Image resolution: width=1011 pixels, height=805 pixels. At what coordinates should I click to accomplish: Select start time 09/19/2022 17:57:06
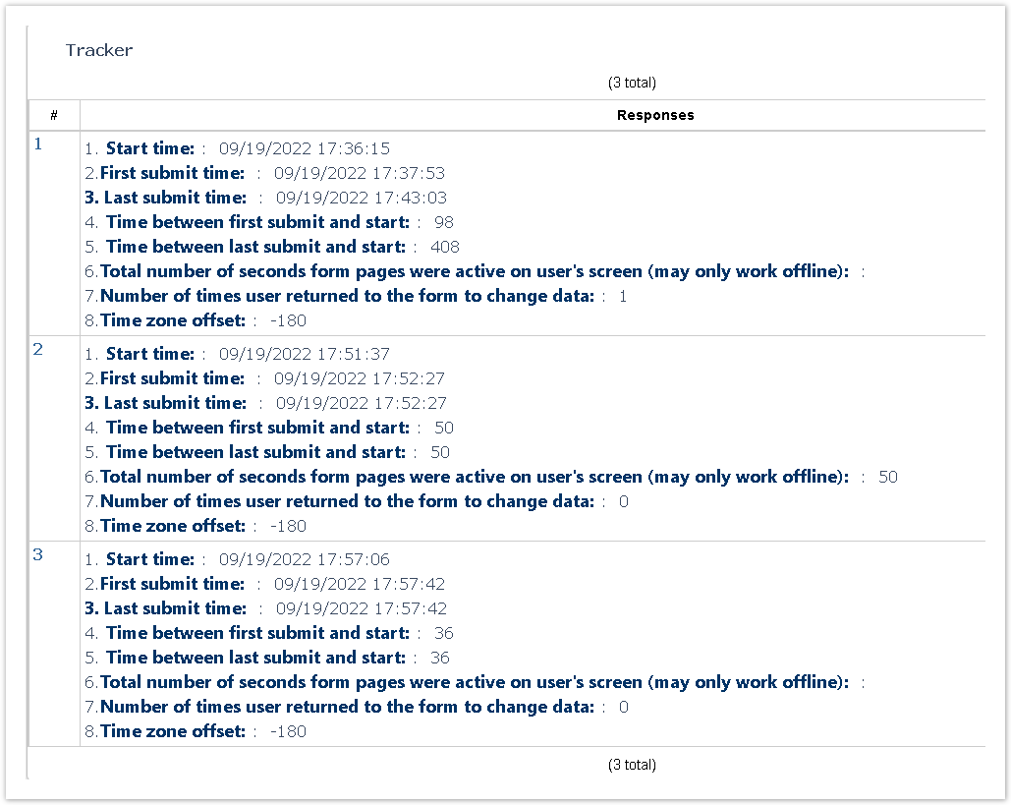click(x=305, y=559)
